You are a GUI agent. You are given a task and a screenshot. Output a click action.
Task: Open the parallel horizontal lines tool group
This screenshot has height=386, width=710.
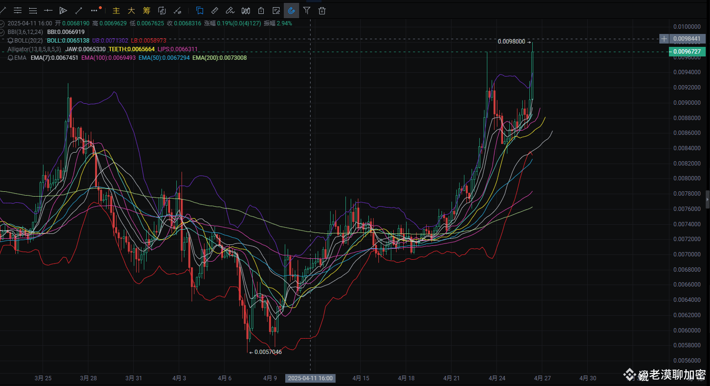pos(18,10)
